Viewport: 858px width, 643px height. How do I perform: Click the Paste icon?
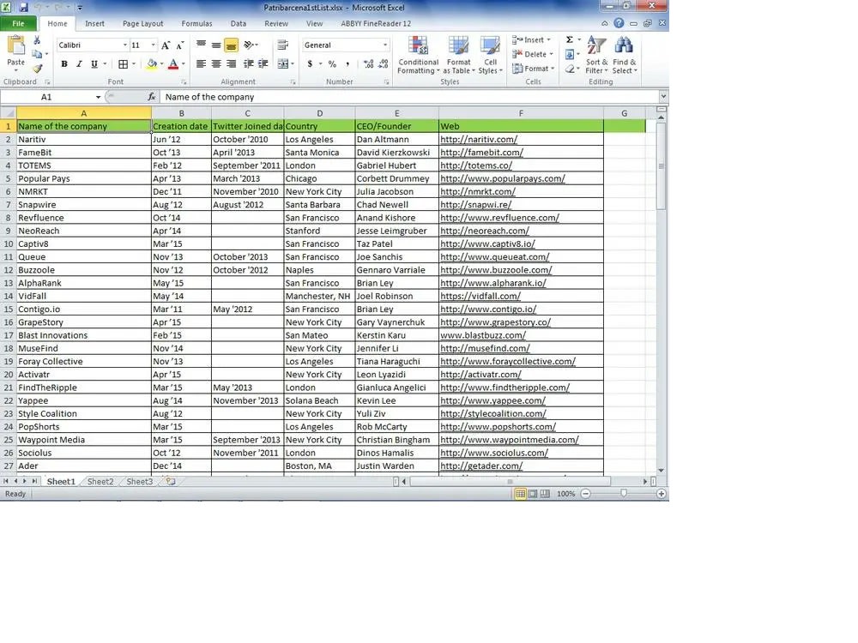tap(15, 46)
